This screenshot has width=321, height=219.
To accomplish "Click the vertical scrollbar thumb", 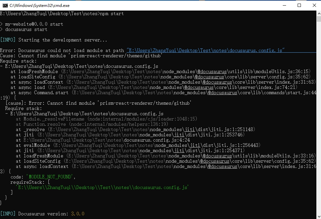I will (x=319, y=19).
